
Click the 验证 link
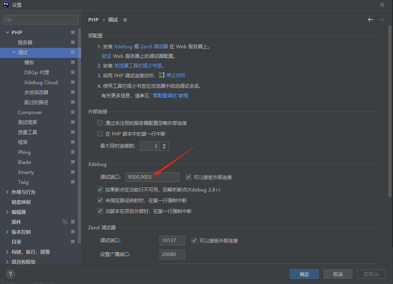(106, 56)
